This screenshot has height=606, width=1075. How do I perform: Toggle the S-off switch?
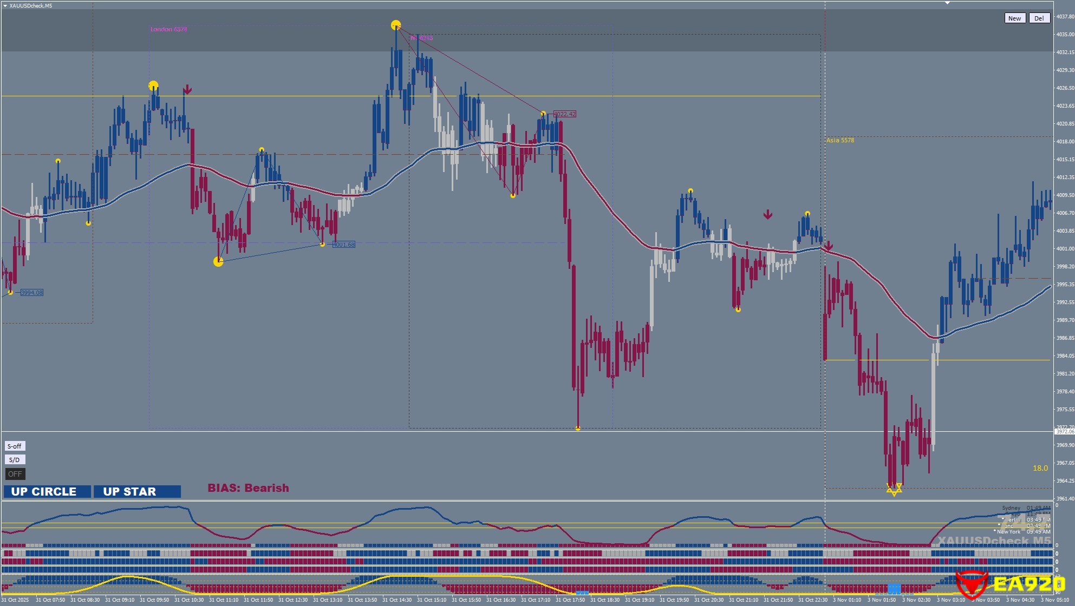pyautogui.click(x=15, y=446)
